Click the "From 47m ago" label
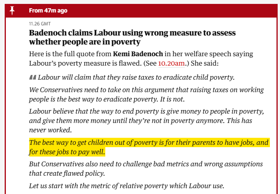 pyautogui.click(x=48, y=11)
